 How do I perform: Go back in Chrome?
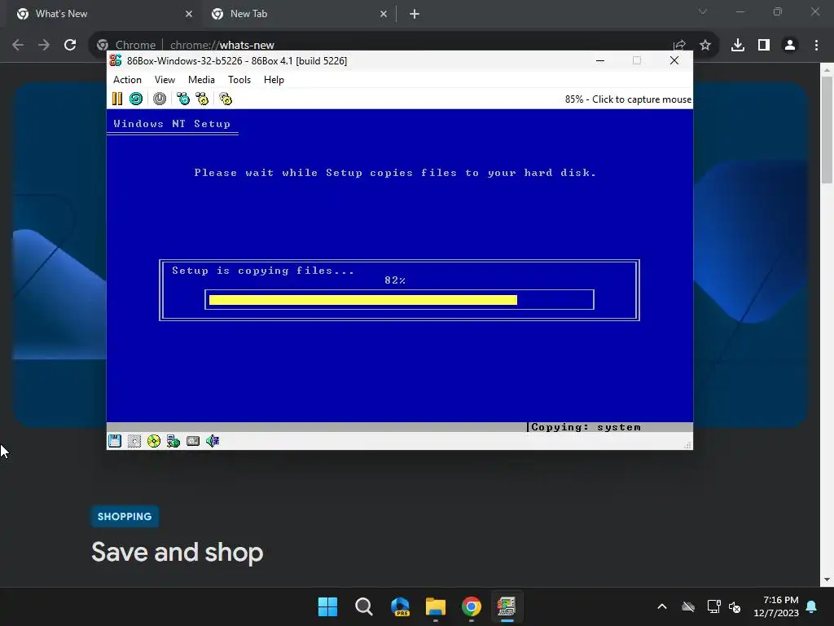pyautogui.click(x=18, y=45)
